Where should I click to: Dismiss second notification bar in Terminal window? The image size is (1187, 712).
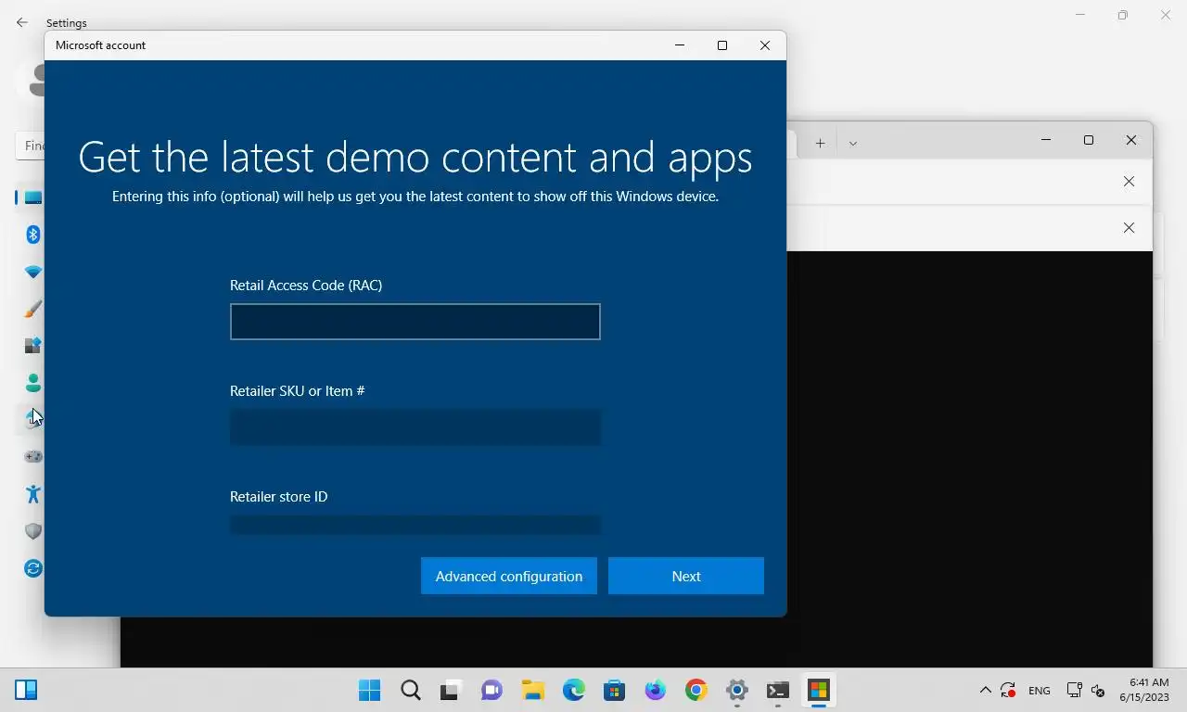[1129, 228]
